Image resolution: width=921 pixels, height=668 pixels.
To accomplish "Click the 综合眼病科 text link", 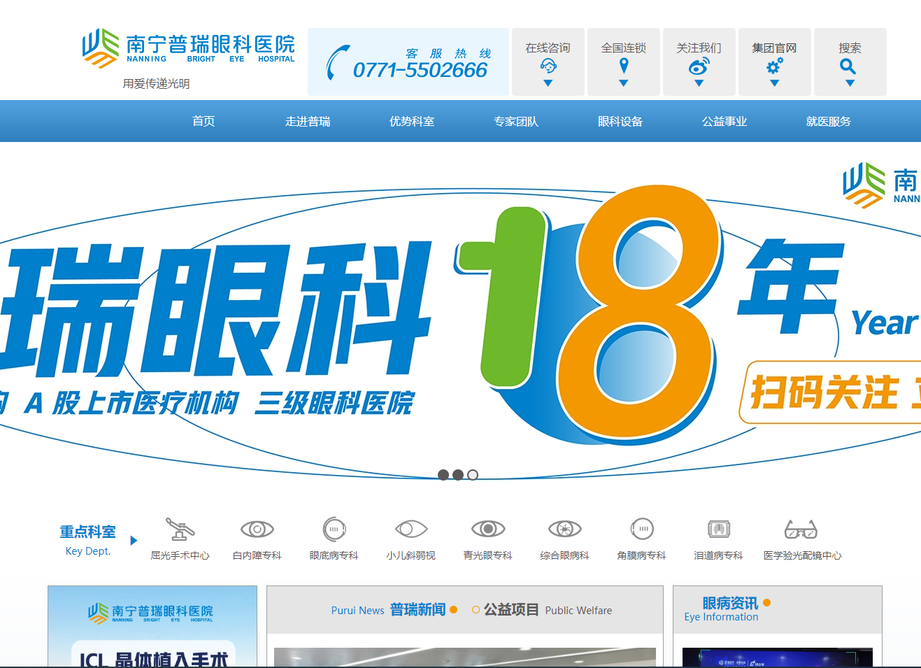I will [565, 555].
